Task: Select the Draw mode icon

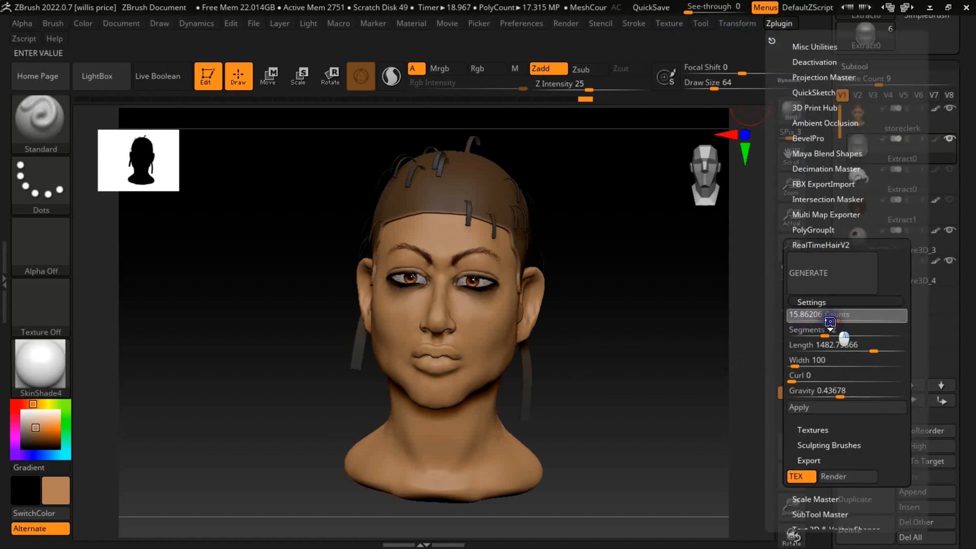Action: point(238,76)
